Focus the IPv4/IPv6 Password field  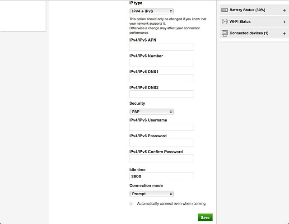tap(162, 143)
